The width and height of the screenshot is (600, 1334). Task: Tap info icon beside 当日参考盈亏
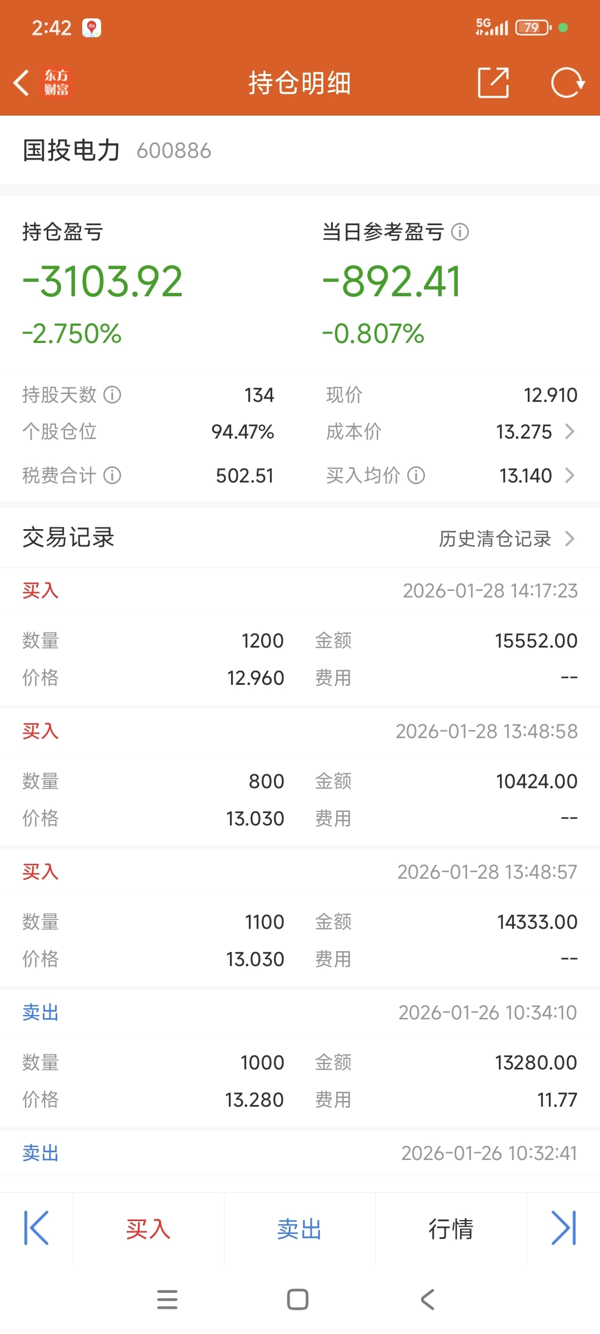[460, 232]
